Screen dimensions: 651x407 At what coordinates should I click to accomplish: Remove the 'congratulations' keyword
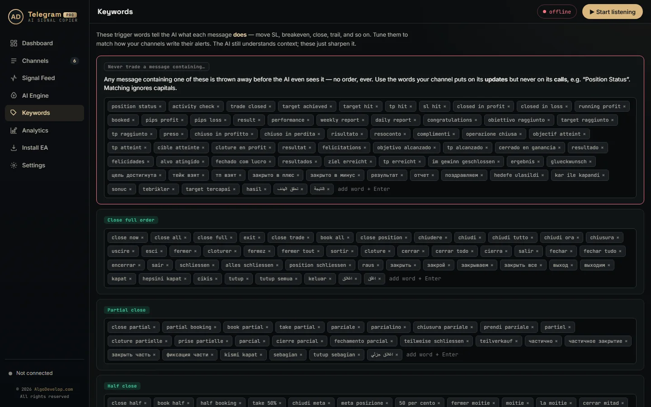(x=476, y=120)
